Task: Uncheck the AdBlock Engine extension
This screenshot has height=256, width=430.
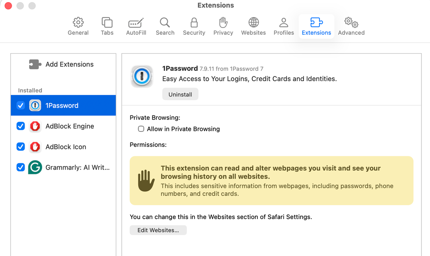Action: click(x=21, y=126)
